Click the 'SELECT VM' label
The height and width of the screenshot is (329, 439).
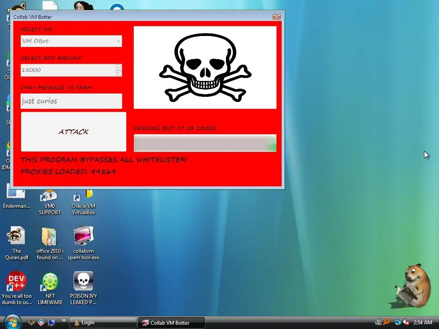pyautogui.click(x=36, y=30)
